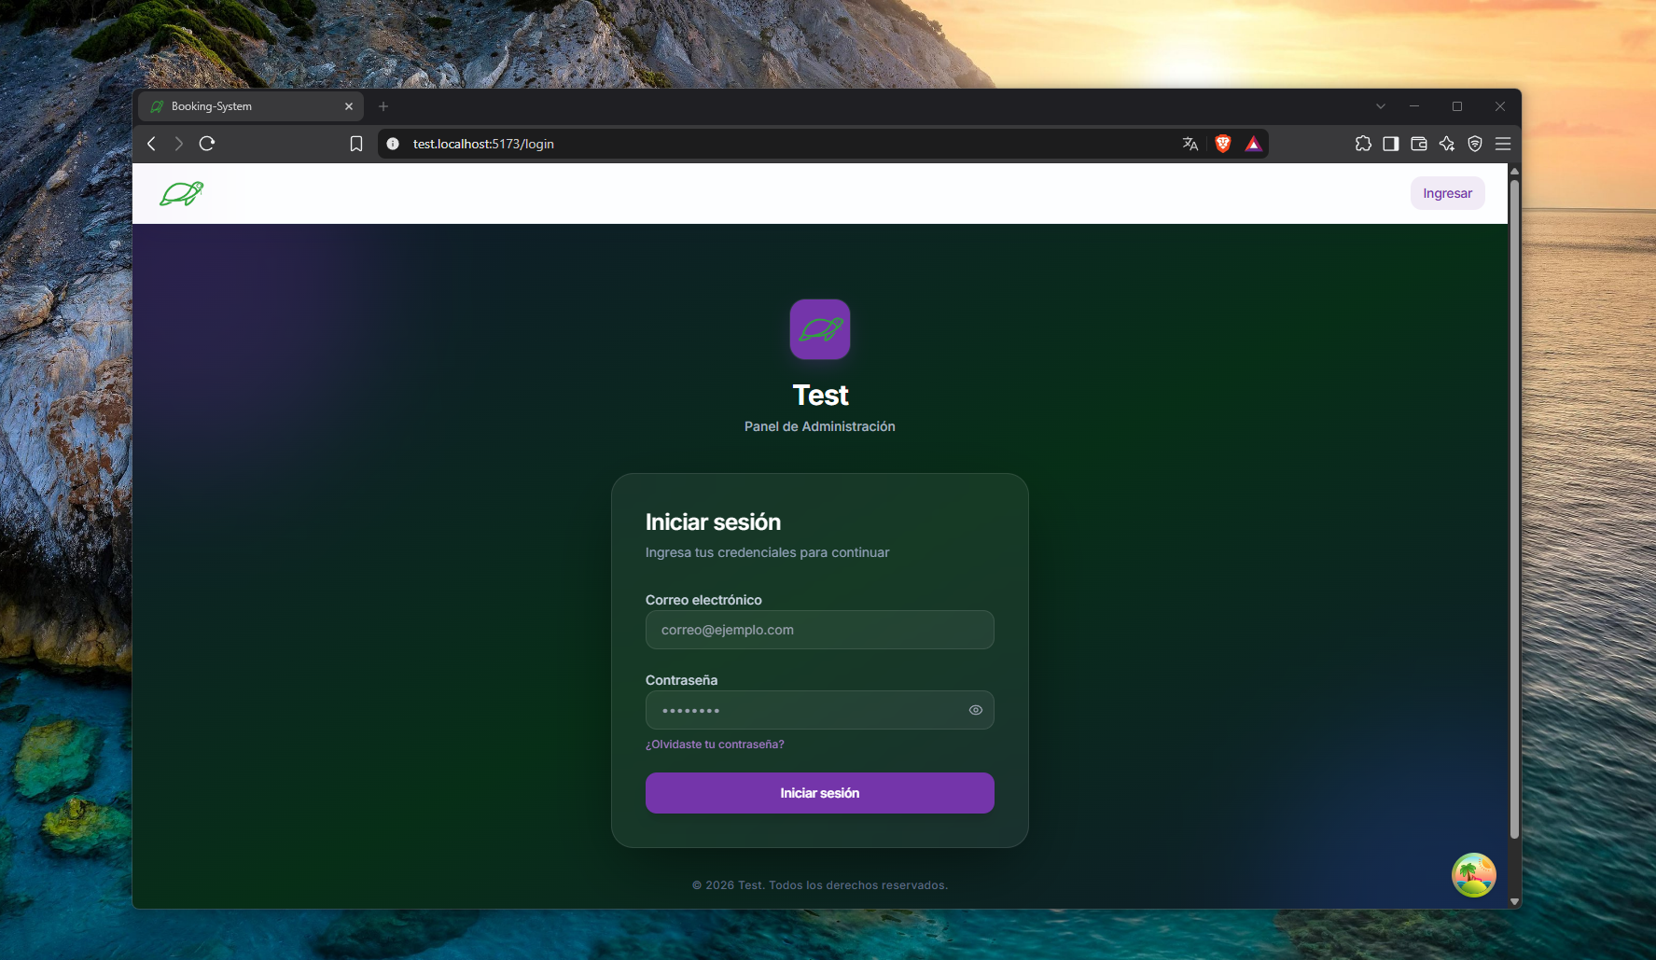Click scrollbar up arrow
This screenshot has height=960, width=1656.
point(1514,171)
